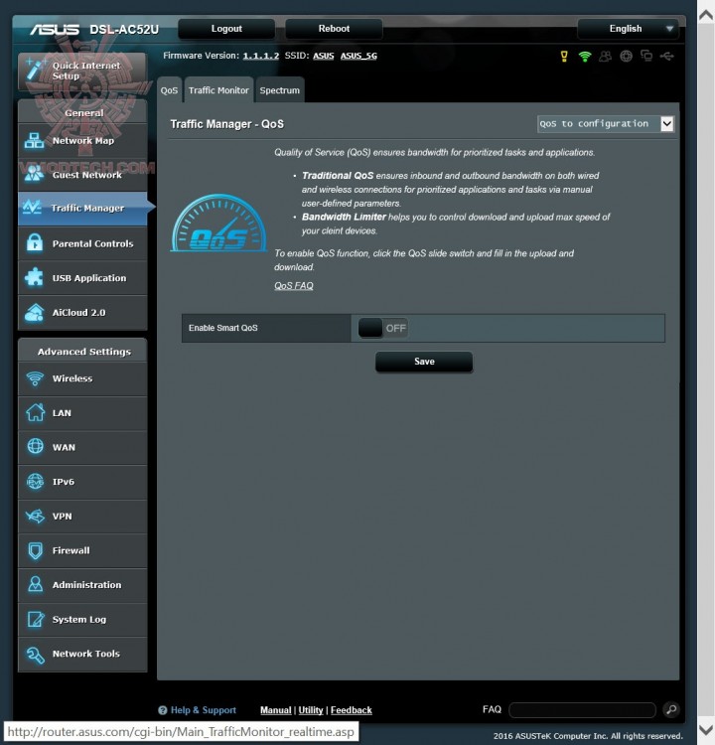Click the Guest Network icon
The image size is (715, 745).
34,175
